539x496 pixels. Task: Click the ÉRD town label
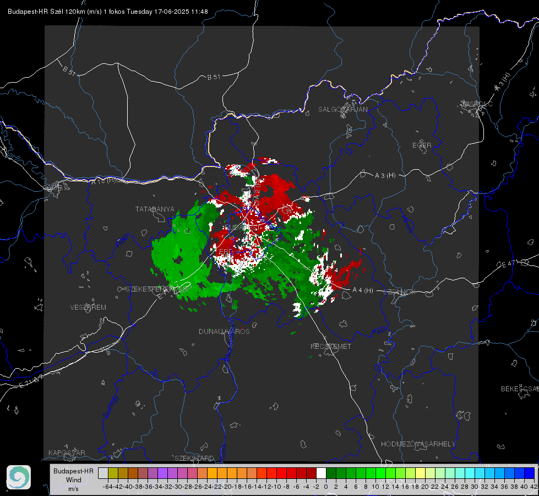coord(226,252)
